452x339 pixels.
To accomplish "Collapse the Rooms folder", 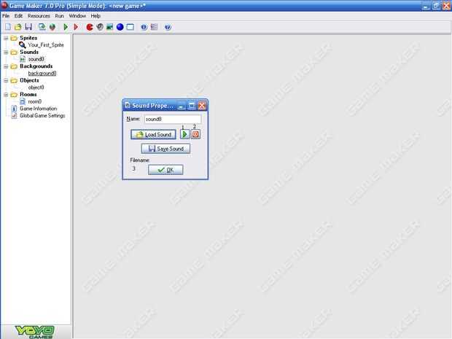I will (6, 95).
